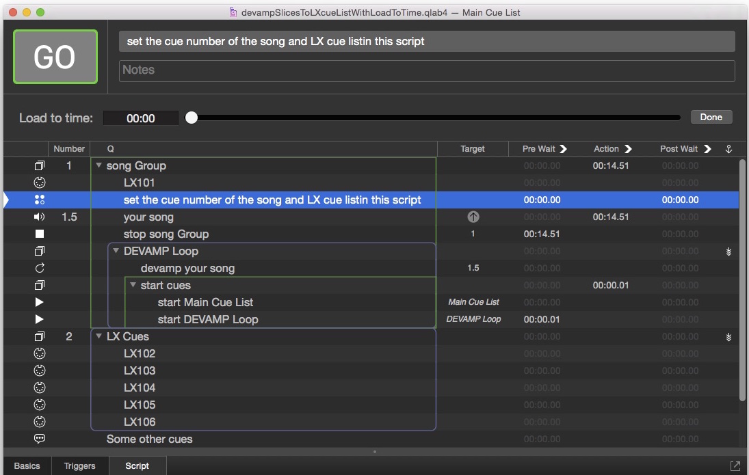The height and width of the screenshot is (475, 749).
Task: Click the stop icon for stop song Group
Action: (x=39, y=234)
